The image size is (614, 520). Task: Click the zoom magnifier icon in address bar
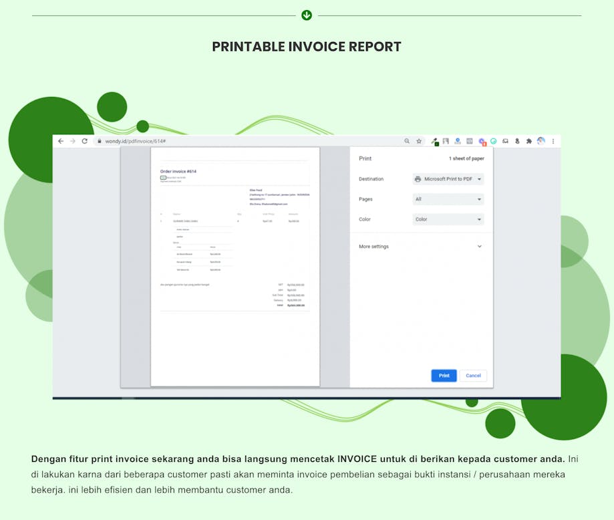407,141
